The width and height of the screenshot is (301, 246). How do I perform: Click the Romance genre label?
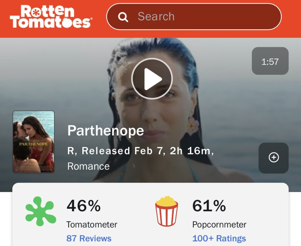point(88,166)
